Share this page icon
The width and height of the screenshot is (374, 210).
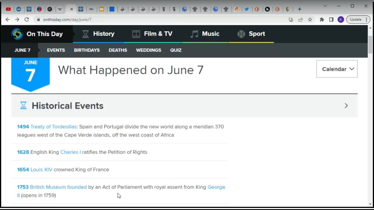(x=300, y=20)
